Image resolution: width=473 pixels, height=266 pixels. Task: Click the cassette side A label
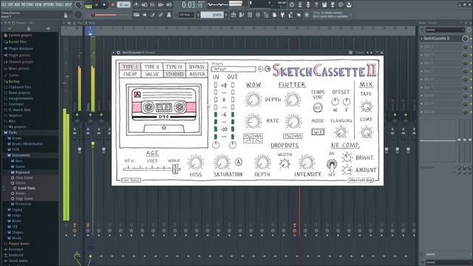pos(137,95)
